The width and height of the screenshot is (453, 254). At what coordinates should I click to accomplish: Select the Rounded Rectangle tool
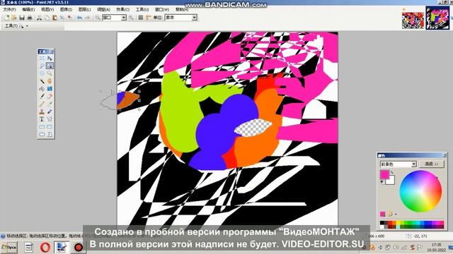click(50, 127)
